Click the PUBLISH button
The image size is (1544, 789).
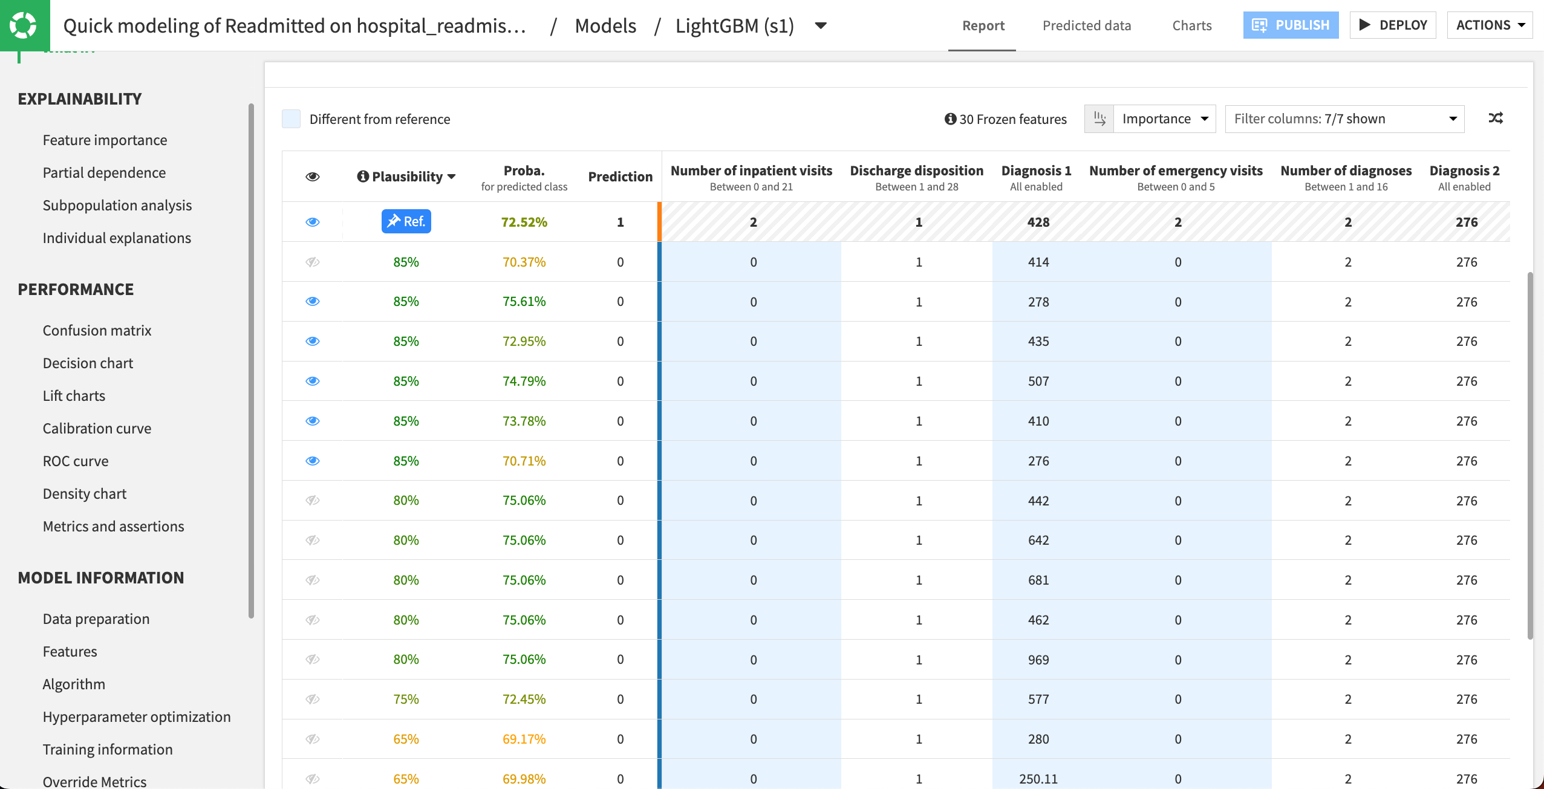pyautogui.click(x=1291, y=25)
